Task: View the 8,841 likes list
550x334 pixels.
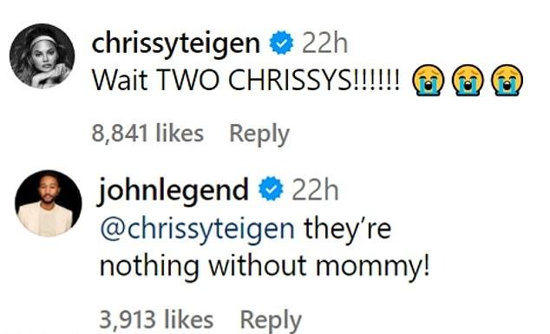Action: coord(147,134)
